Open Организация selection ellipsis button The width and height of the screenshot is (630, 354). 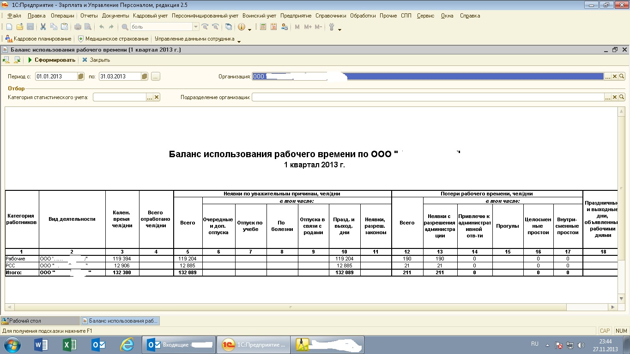click(x=608, y=77)
